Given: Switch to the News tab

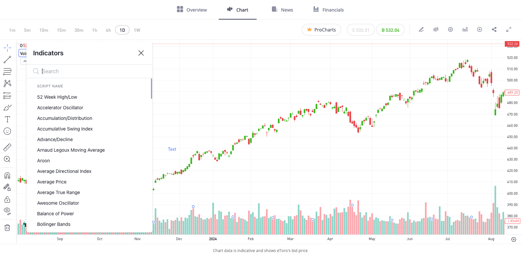Looking at the screenshot, I should point(283,10).
